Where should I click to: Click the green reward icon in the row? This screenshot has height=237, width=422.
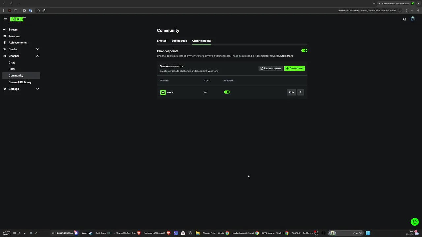coord(163,92)
